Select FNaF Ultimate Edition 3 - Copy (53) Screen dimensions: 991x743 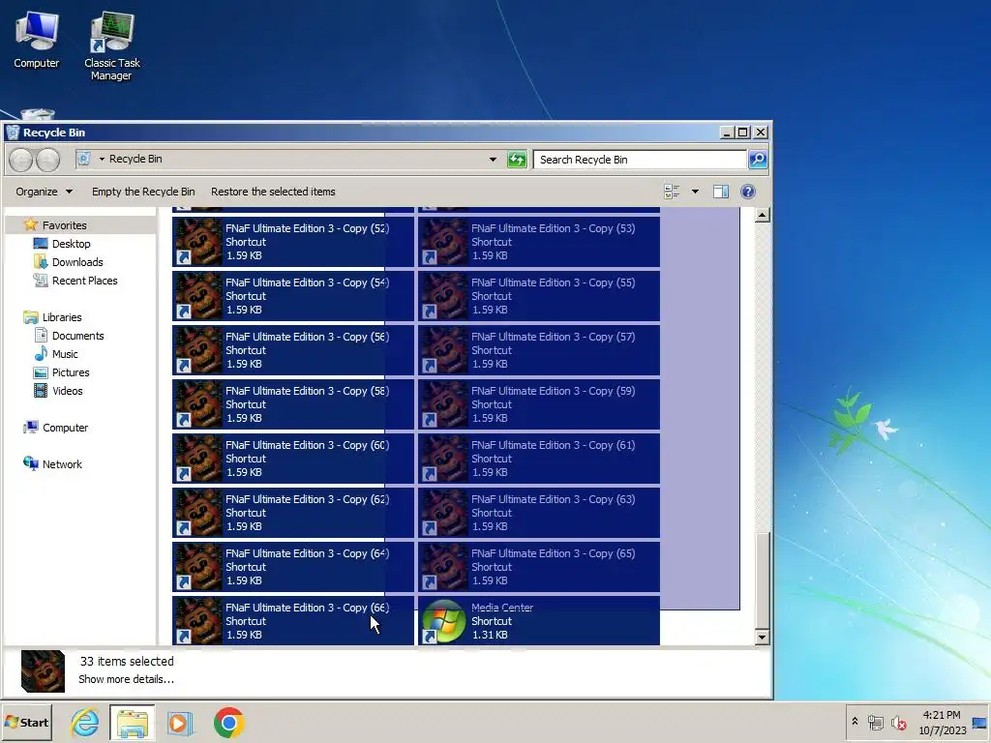[x=539, y=242]
